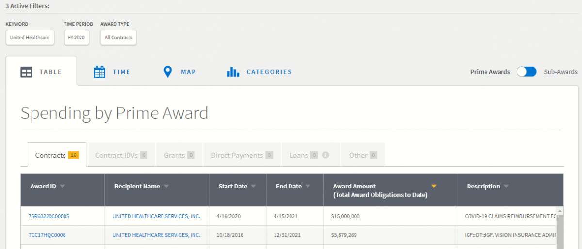Click the 3 Active Filters label
Screen dimensions: 582x249
(x=27, y=6)
